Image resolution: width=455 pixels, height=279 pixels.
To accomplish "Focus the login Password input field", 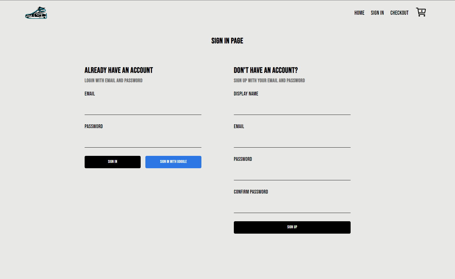I will coord(143,141).
